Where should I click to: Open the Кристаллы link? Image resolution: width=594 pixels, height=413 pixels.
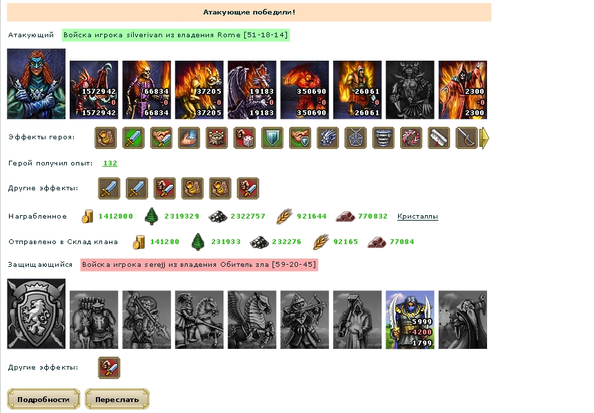[417, 216]
